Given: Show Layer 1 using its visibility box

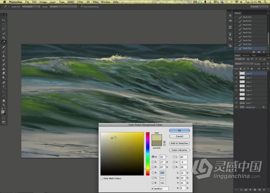Looking at the screenshot, I should pos(236,94).
